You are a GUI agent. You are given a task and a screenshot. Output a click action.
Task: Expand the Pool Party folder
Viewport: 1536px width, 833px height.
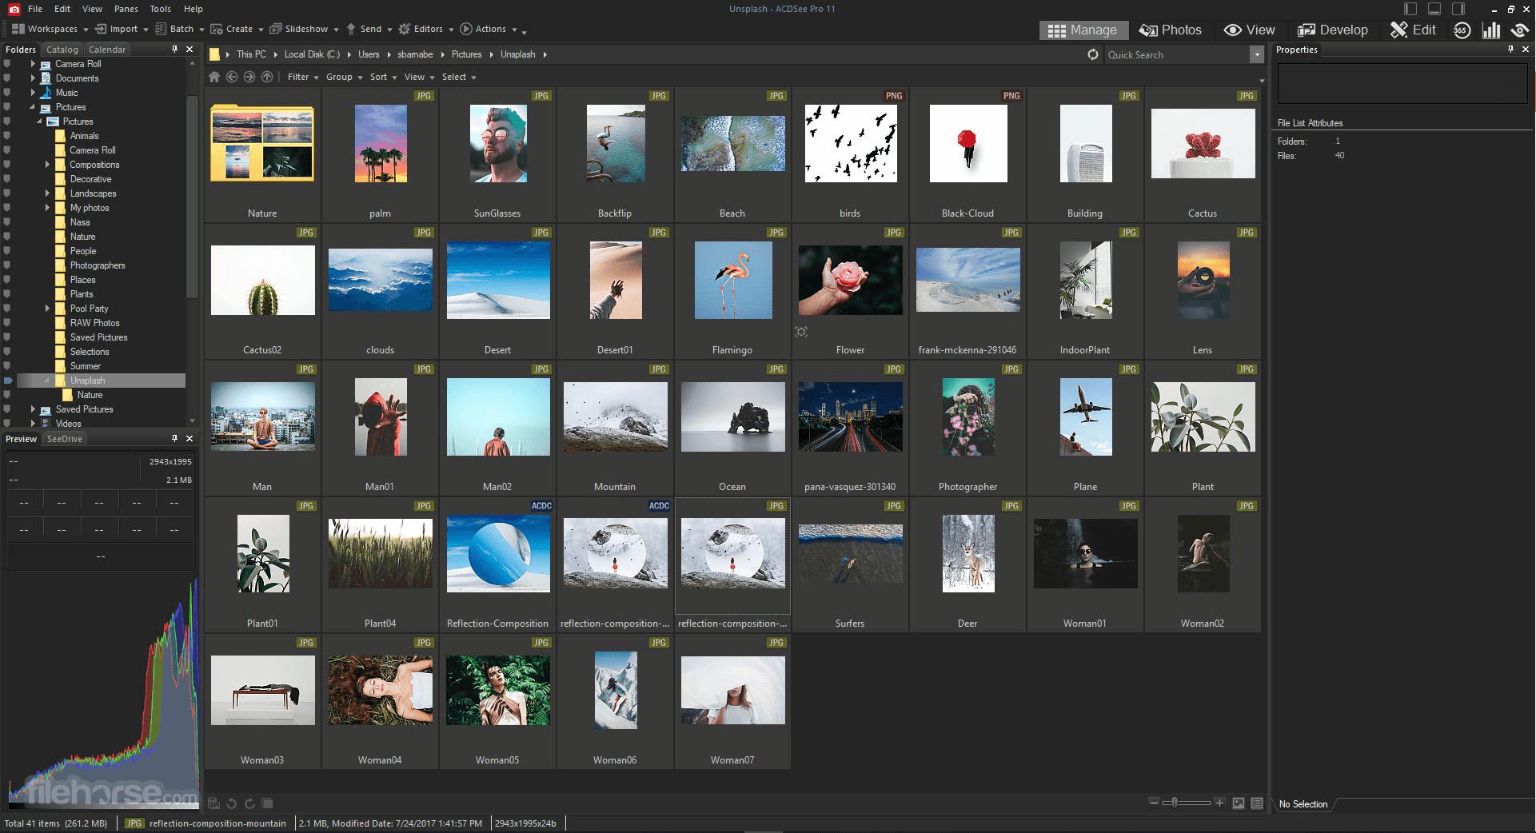tap(47, 308)
